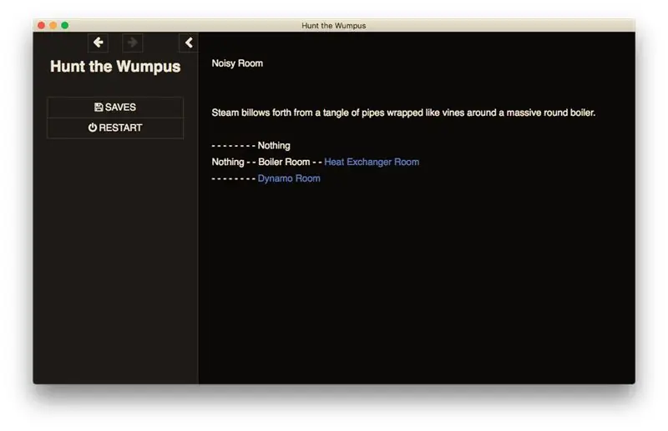Follow the Dynamo Room link
The image size is (668, 431).
[x=289, y=178]
